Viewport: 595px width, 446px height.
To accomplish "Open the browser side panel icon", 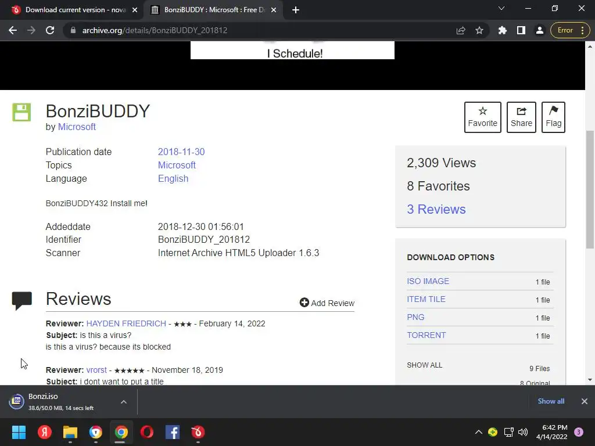I will 521,30.
